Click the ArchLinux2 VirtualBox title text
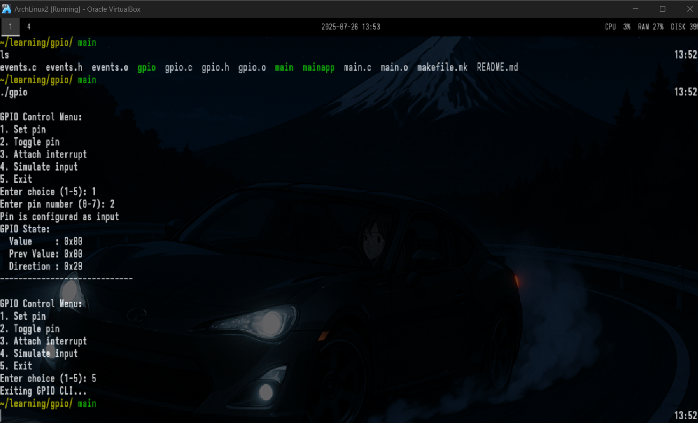 pyautogui.click(x=77, y=9)
